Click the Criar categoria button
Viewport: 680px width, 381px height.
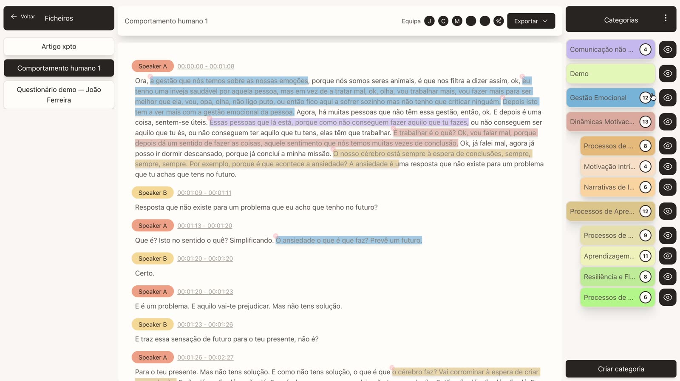(x=621, y=369)
